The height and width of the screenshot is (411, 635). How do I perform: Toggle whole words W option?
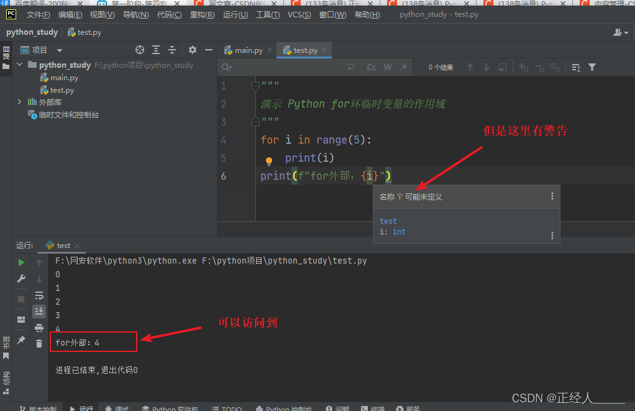pyautogui.click(x=388, y=67)
